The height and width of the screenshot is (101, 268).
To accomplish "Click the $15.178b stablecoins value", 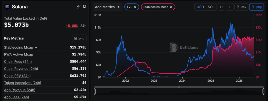I will [78, 47].
